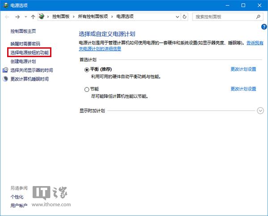The image size is (268, 216).
Task: Click the icon beside 更改计算机睡眠时间
Action: pyautogui.click(x=5, y=79)
